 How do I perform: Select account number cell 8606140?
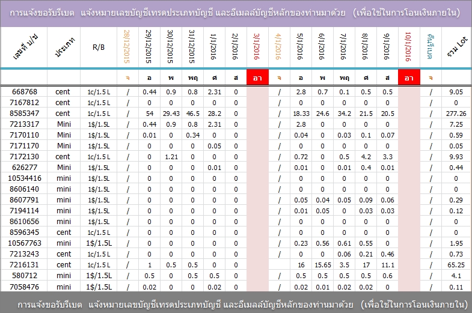point(25,189)
